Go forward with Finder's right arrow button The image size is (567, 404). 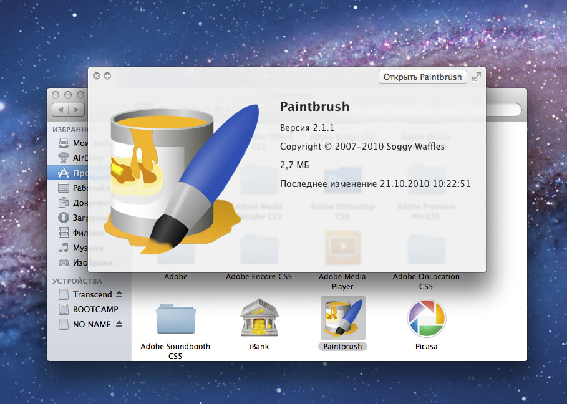76,110
